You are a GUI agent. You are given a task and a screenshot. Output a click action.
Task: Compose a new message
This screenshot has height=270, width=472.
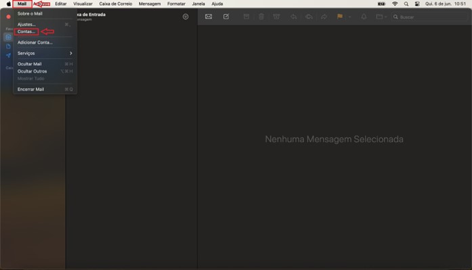click(226, 16)
